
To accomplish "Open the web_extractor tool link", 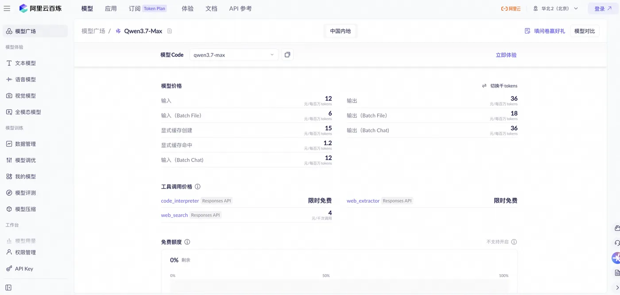I will pos(363,200).
